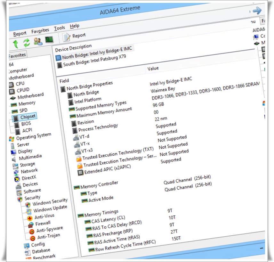This screenshot has height=262, width=274.
Task: Click the Field column header
Action: 64,81
